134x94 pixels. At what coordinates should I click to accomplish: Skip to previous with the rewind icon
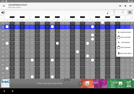(120, 6)
